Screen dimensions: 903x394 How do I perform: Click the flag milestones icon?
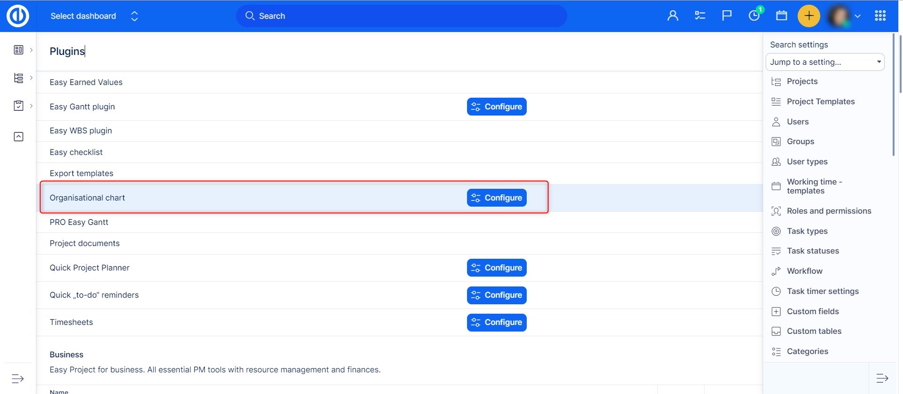tap(727, 16)
